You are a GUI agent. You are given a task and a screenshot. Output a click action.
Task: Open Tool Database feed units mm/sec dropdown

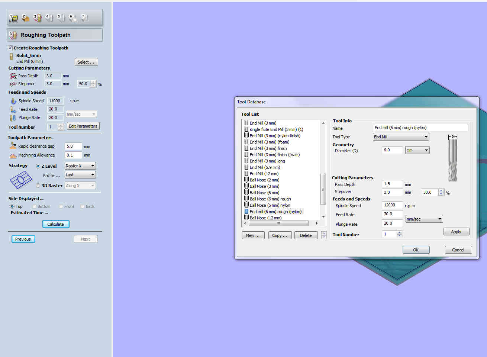point(424,219)
